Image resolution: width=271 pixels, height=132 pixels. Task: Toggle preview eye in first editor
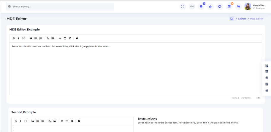[60, 38]
